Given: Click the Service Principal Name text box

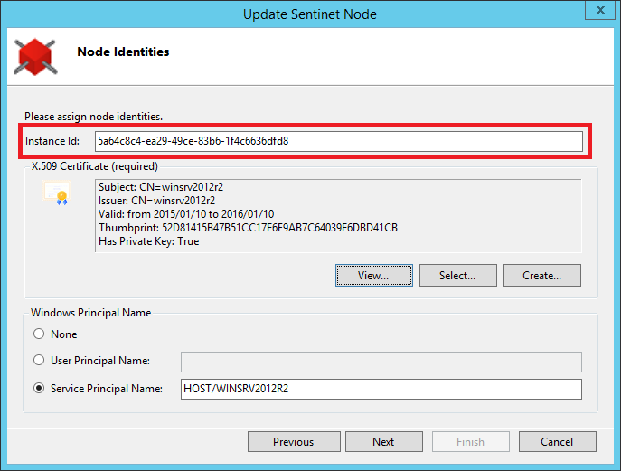Looking at the screenshot, I should point(381,389).
